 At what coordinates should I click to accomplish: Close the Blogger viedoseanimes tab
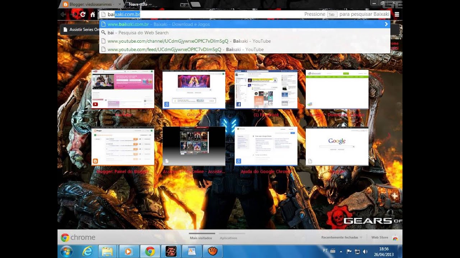click(x=120, y=4)
